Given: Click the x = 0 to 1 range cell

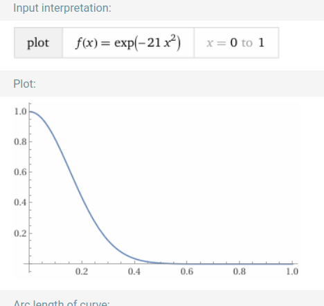Looking at the screenshot, I should (236, 43).
